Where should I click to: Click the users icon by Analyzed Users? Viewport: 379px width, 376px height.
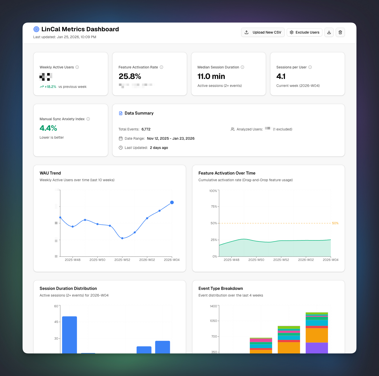pyautogui.click(x=233, y=129)
